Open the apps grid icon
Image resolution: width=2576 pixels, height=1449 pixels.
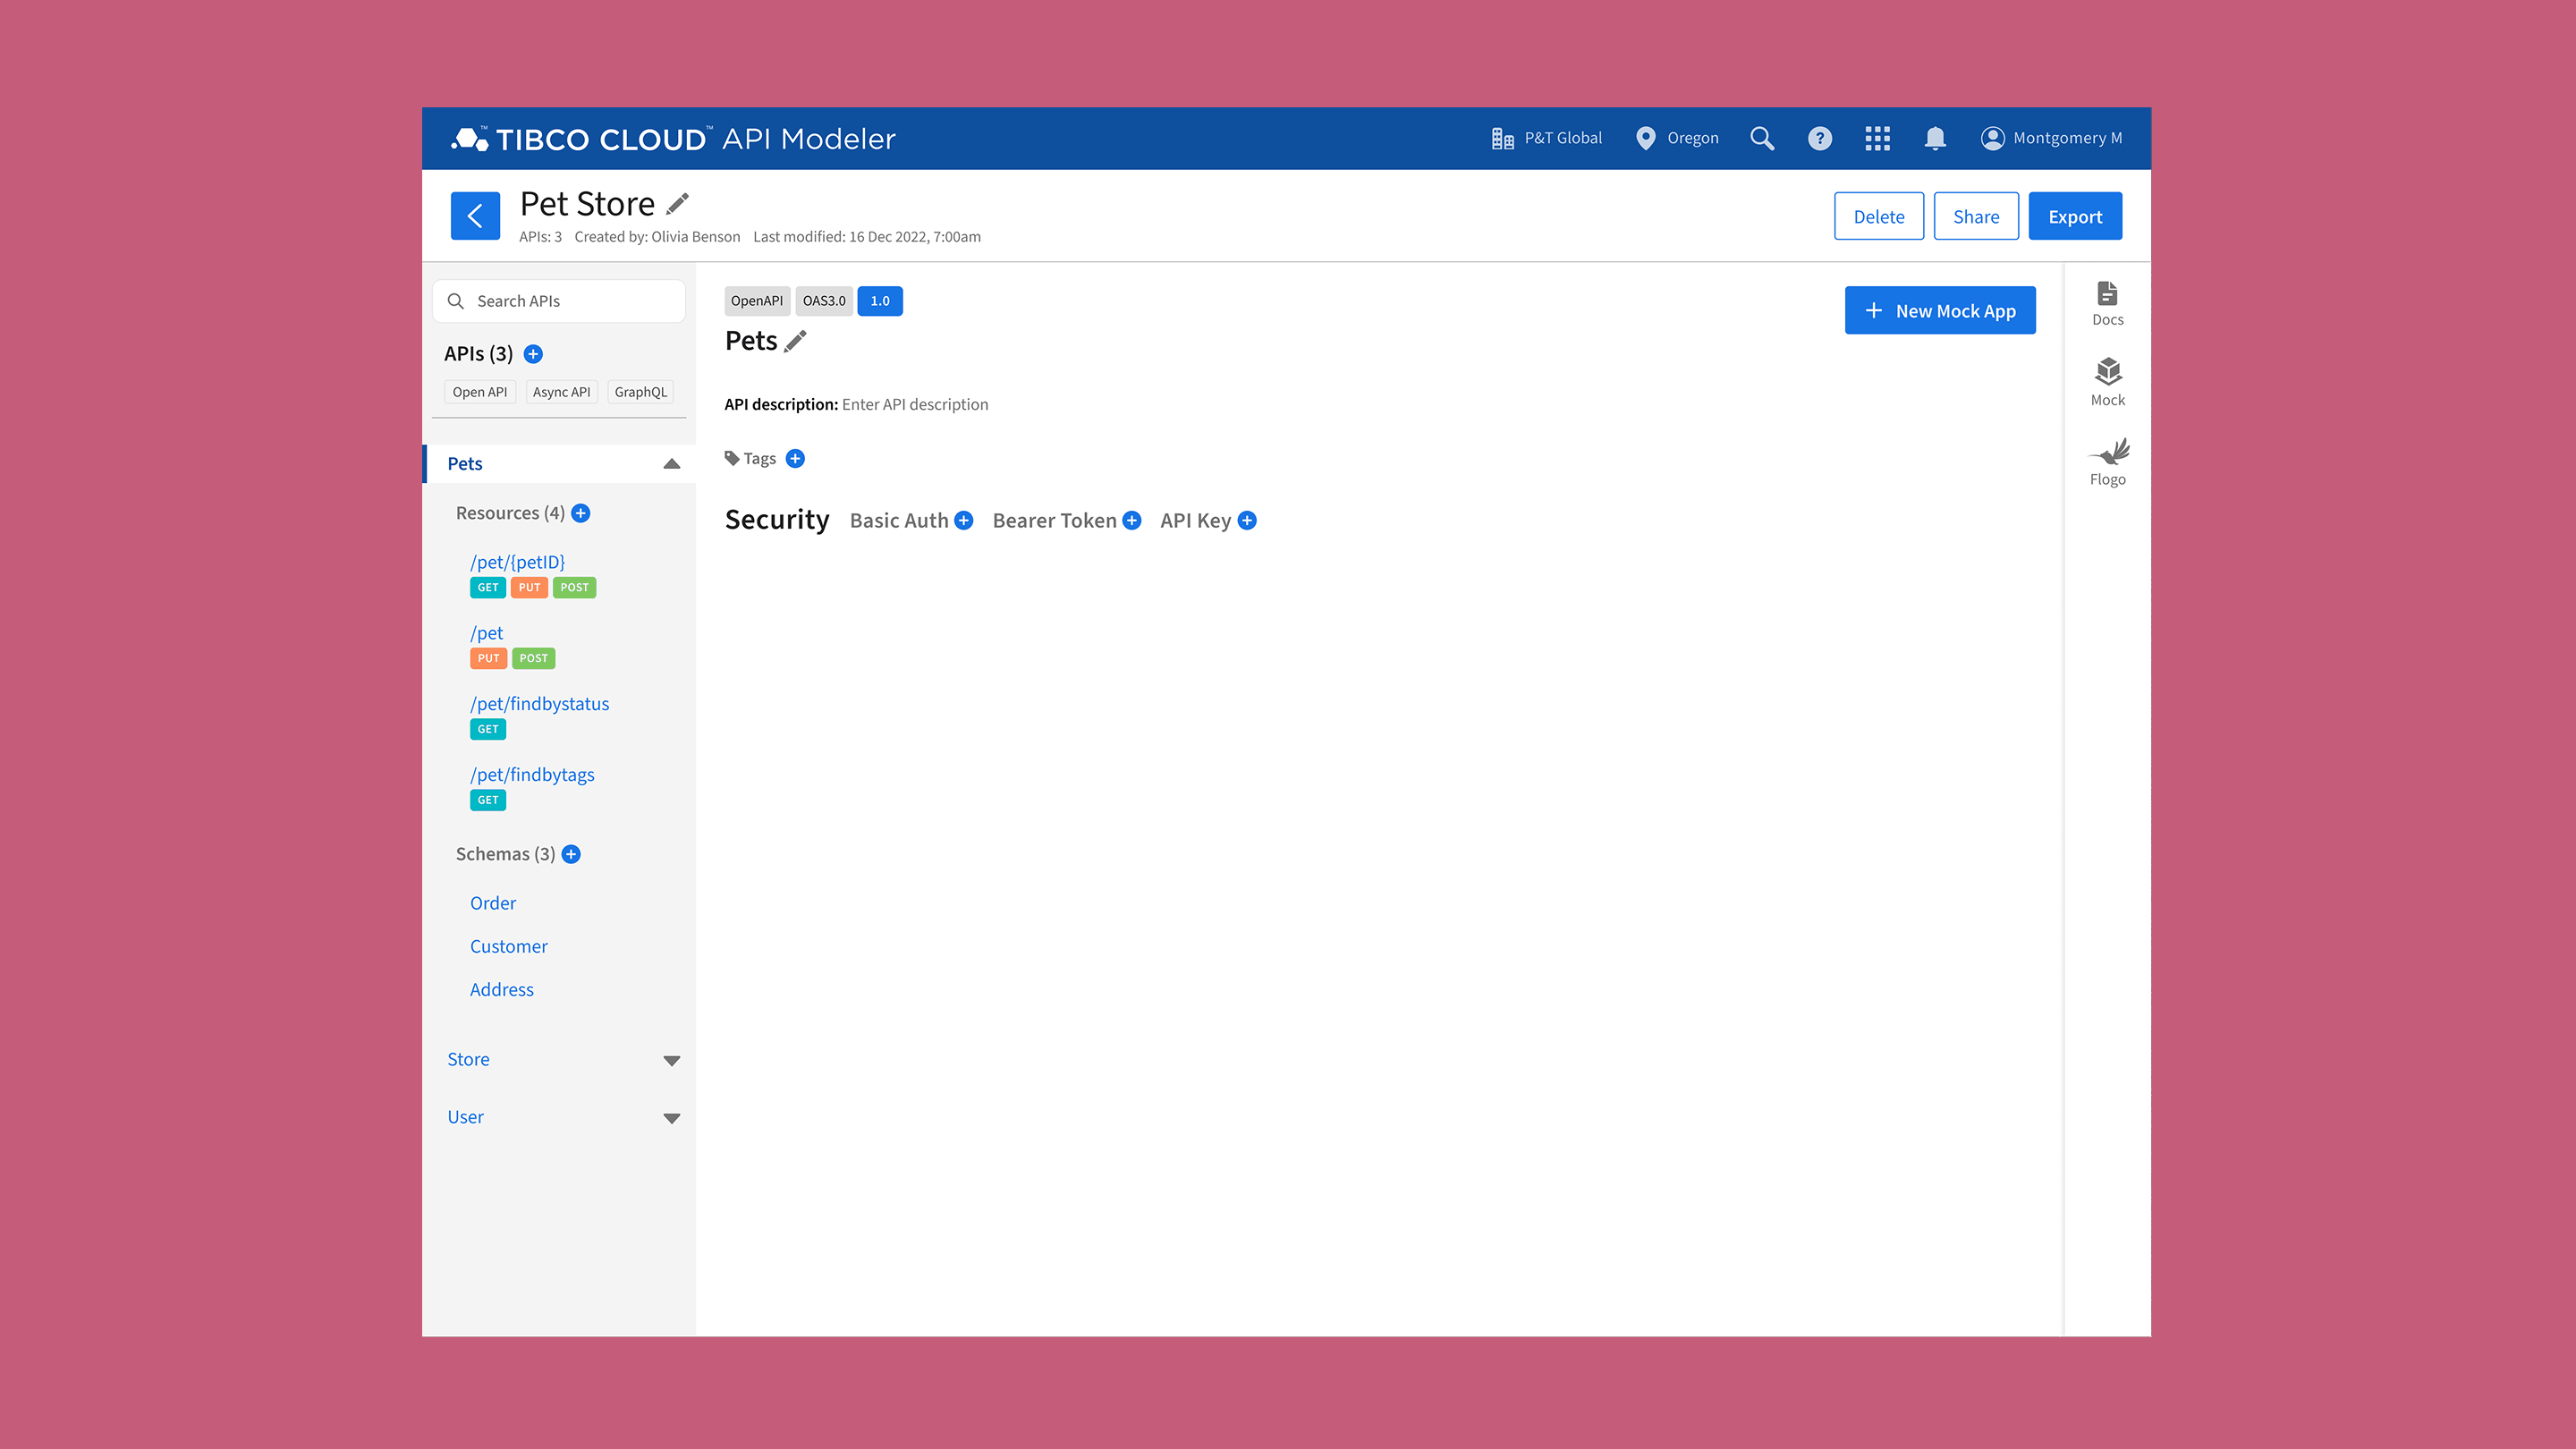coord(1877,138)
